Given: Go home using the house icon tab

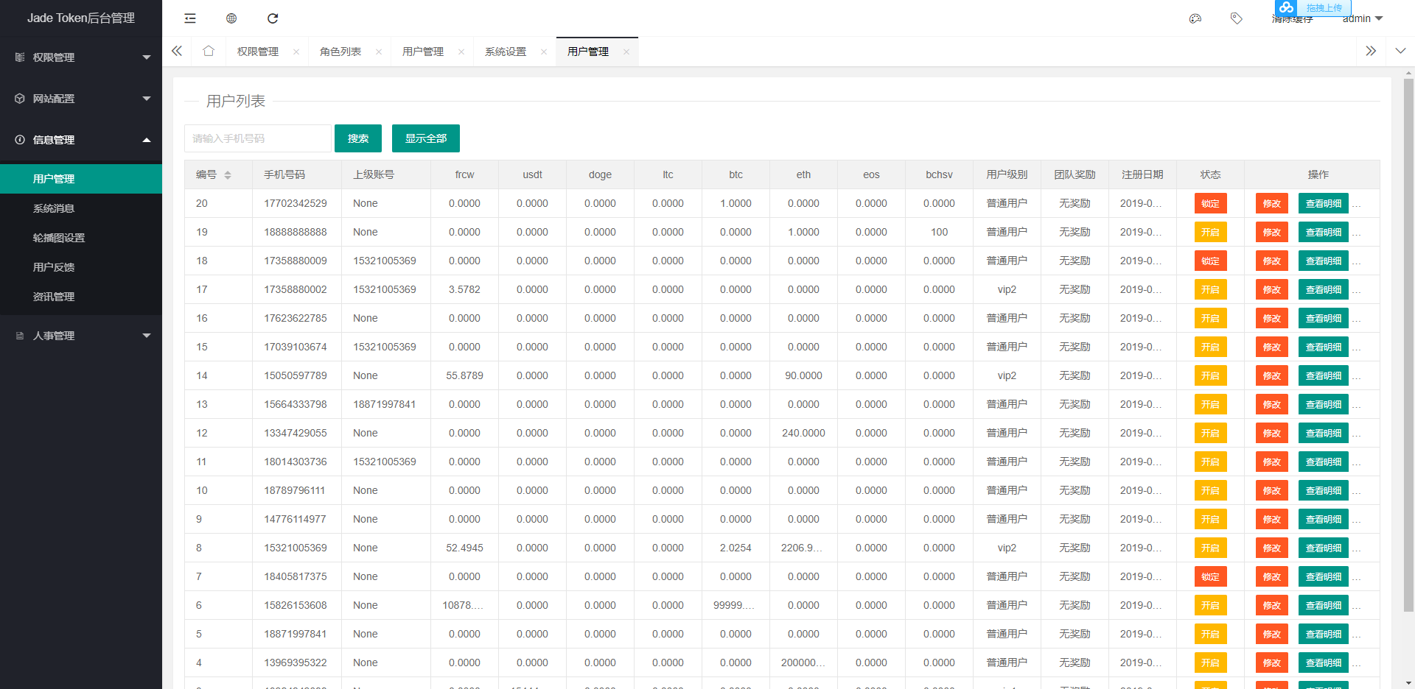Looking at the screenshot, I should (x=209, y=51).
